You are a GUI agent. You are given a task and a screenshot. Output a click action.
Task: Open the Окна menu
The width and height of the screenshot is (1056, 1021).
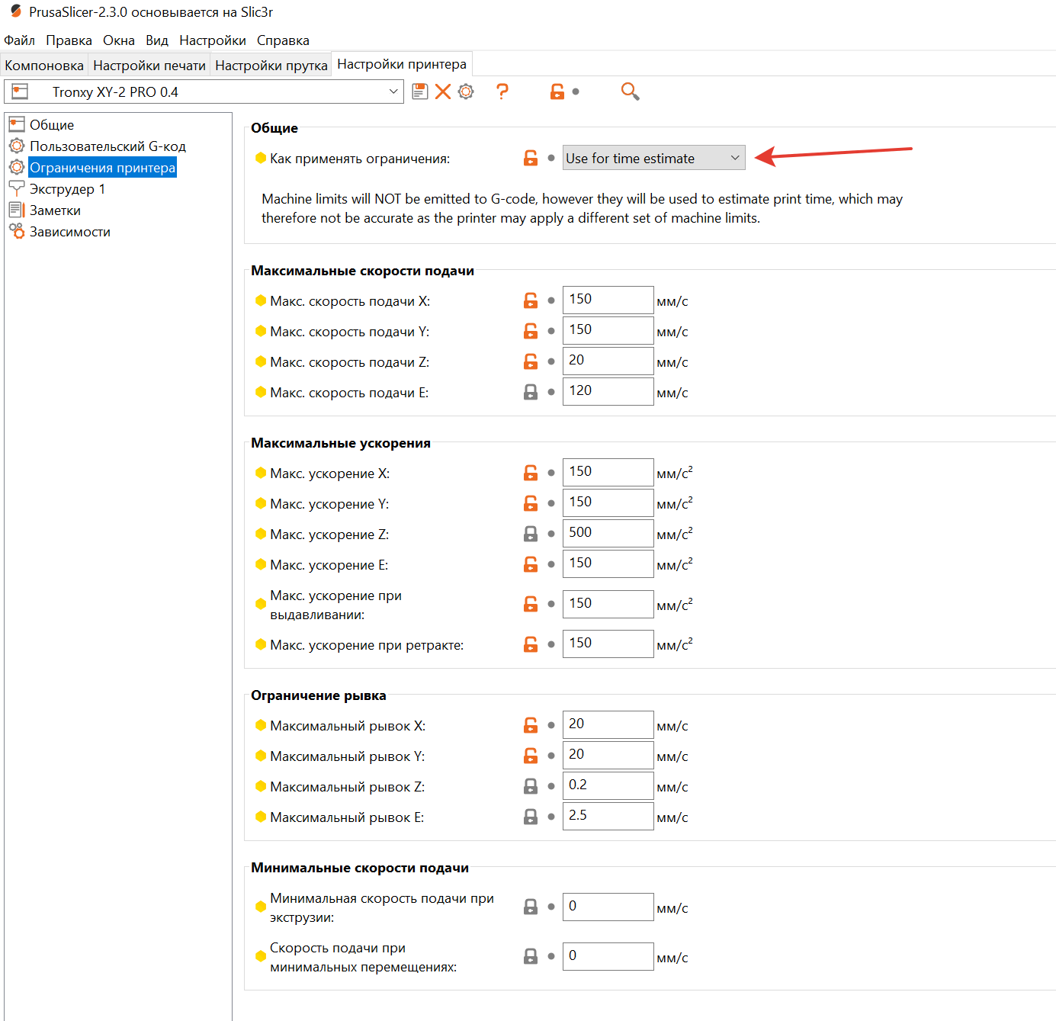(119, 40)
